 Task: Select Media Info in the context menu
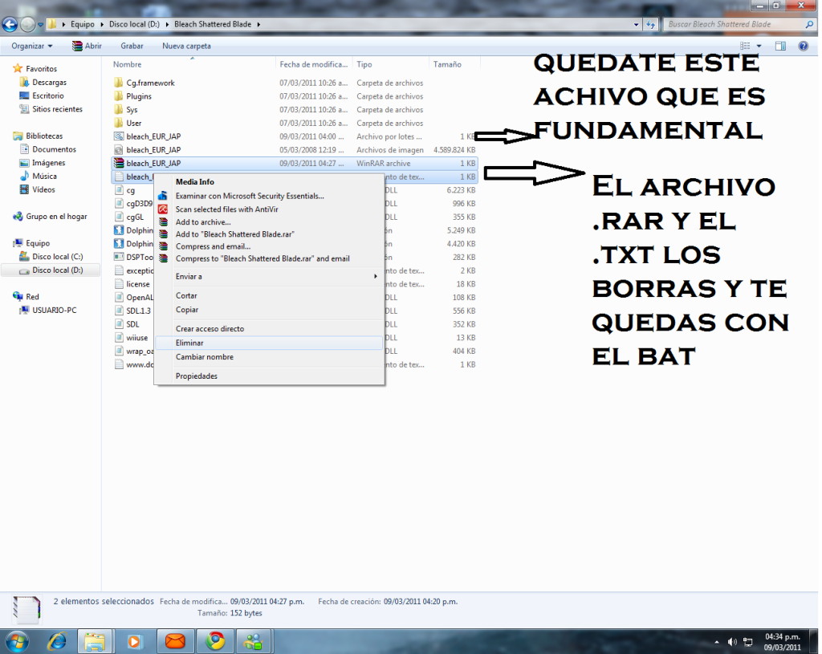click(x=270, y=182)
